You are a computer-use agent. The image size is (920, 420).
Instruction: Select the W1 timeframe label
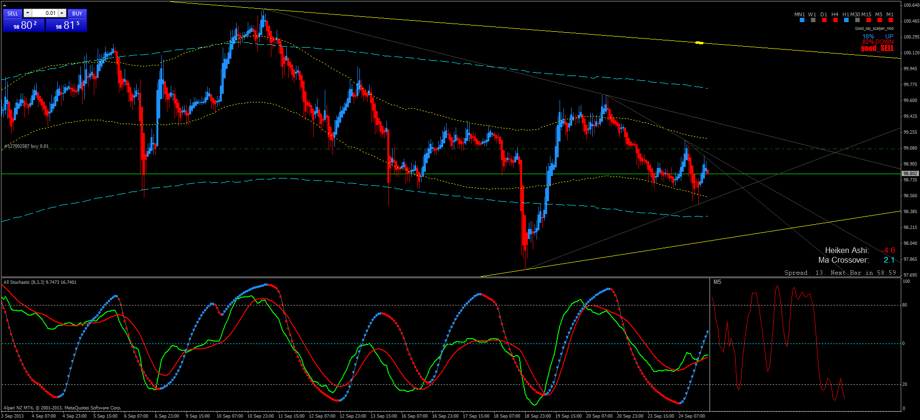[812, 14]
